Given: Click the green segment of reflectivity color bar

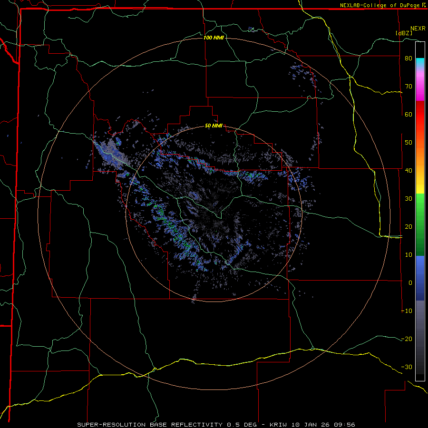Looking at the screenshot, I should click(x=420, y=224).
